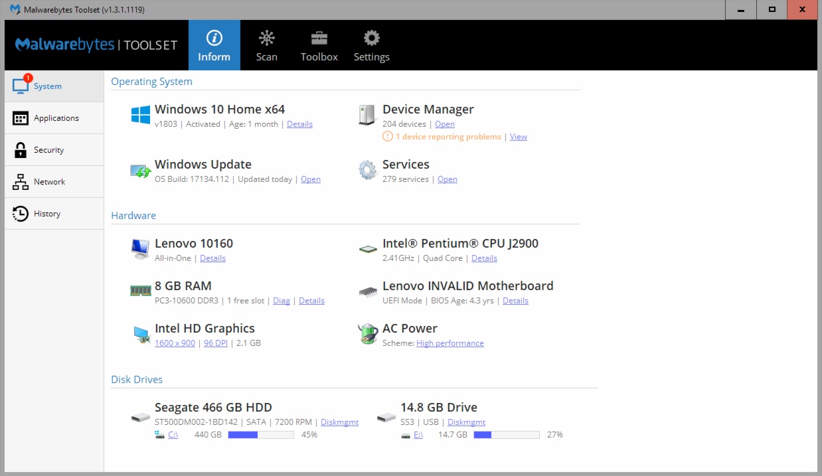Image resolution: width=822 pixels, height=476 pixels.
Task: Click the 14.8 GB Drive icon
Action: pos(386,418)
